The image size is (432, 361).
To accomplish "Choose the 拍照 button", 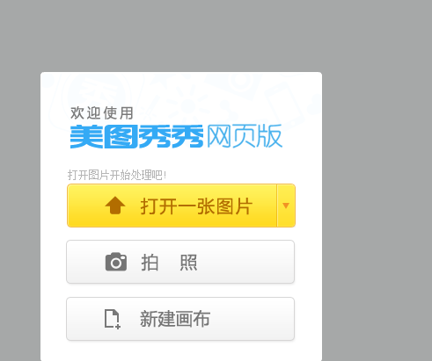I will [180, 262].
